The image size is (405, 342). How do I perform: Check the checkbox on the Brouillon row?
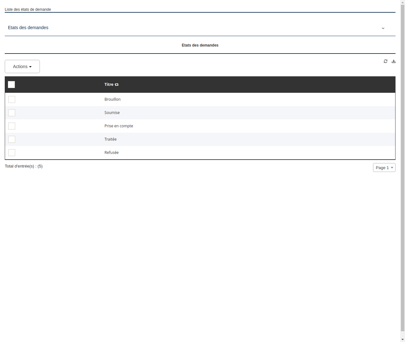coord(12,99)
